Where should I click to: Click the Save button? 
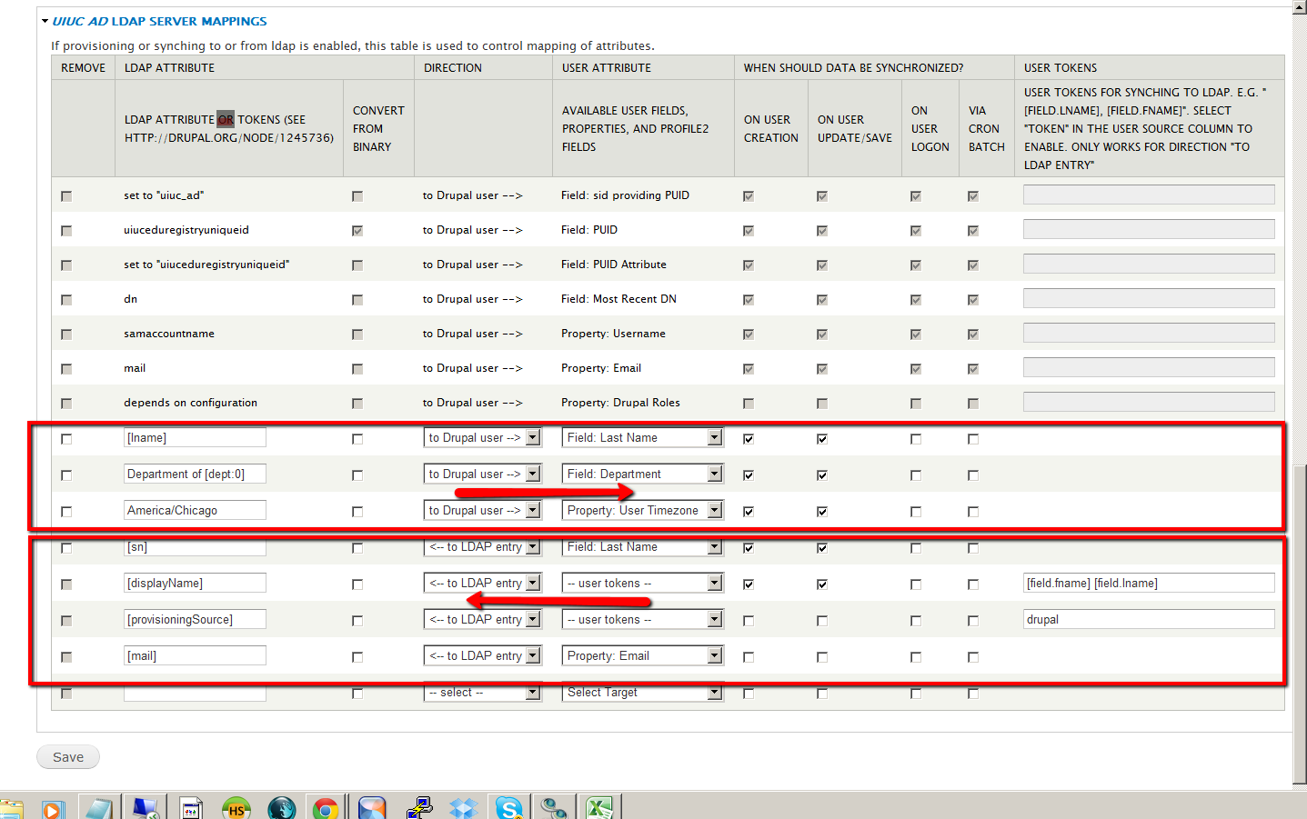click(x=67, y=756)
